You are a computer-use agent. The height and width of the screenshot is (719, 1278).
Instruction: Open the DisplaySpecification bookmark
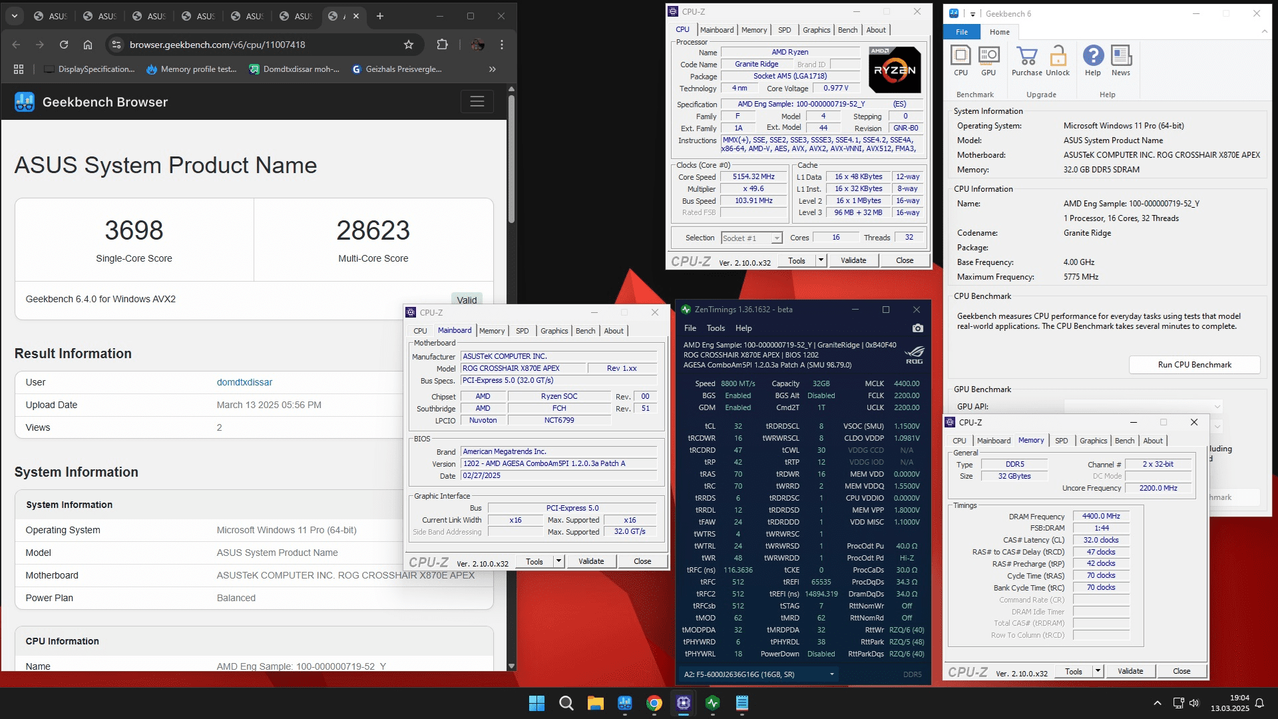point(89,69)
